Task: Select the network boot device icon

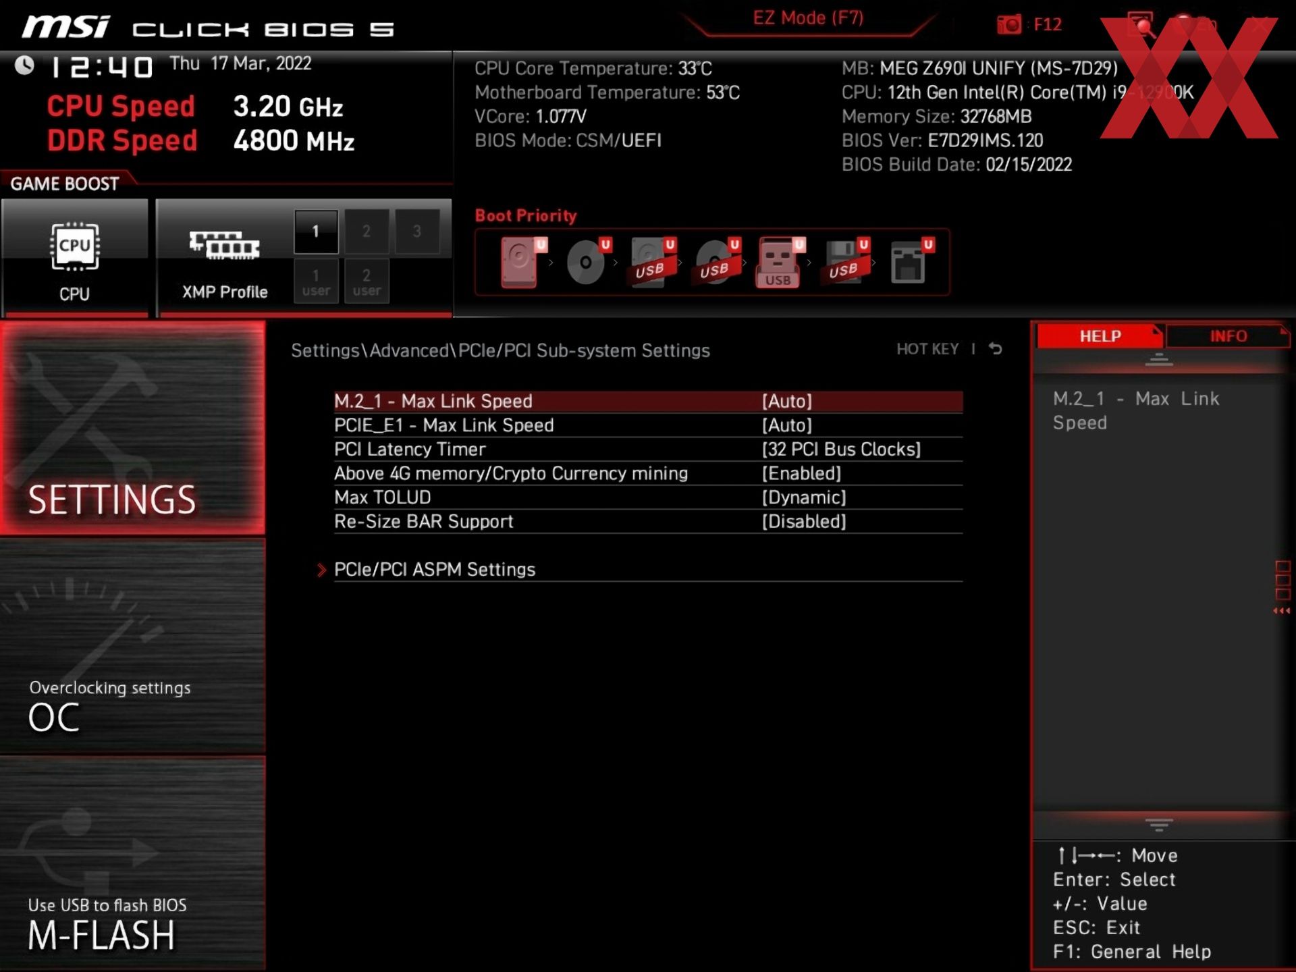Action: click(909, 263)
